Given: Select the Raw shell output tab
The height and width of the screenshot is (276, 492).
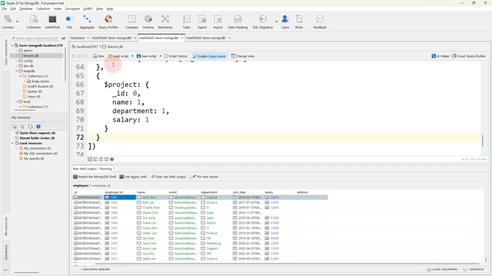Looking at the screenshot, I should (92, 169).
